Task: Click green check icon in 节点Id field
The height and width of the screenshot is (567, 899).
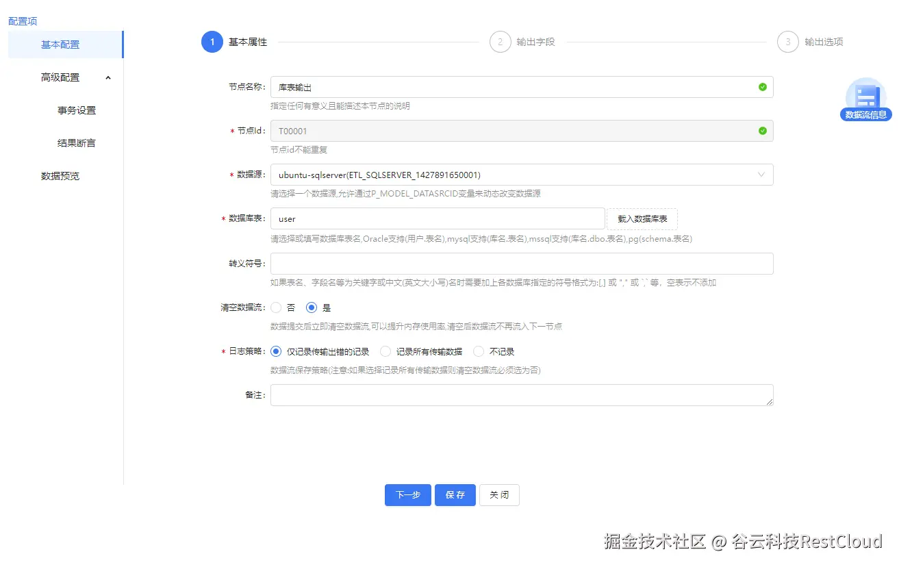Action: [763, 131]
